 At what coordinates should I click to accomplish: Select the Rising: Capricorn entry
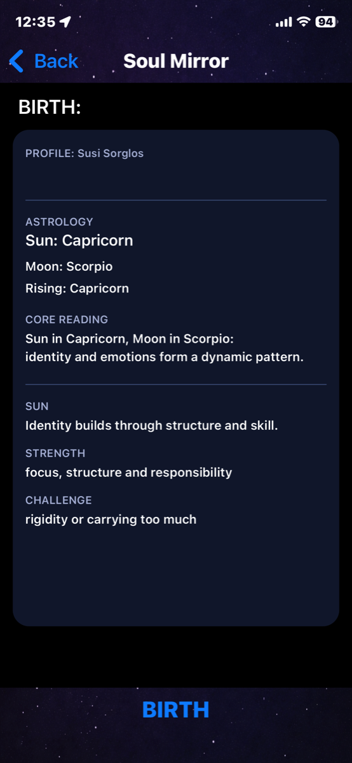77,288
